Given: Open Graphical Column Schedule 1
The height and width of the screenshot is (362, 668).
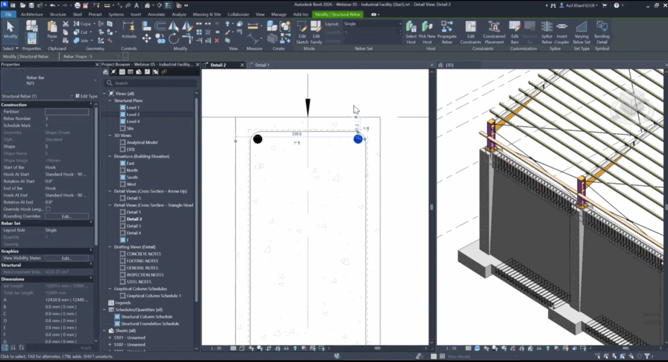Looking at the screenshot, I should [153, 296].
